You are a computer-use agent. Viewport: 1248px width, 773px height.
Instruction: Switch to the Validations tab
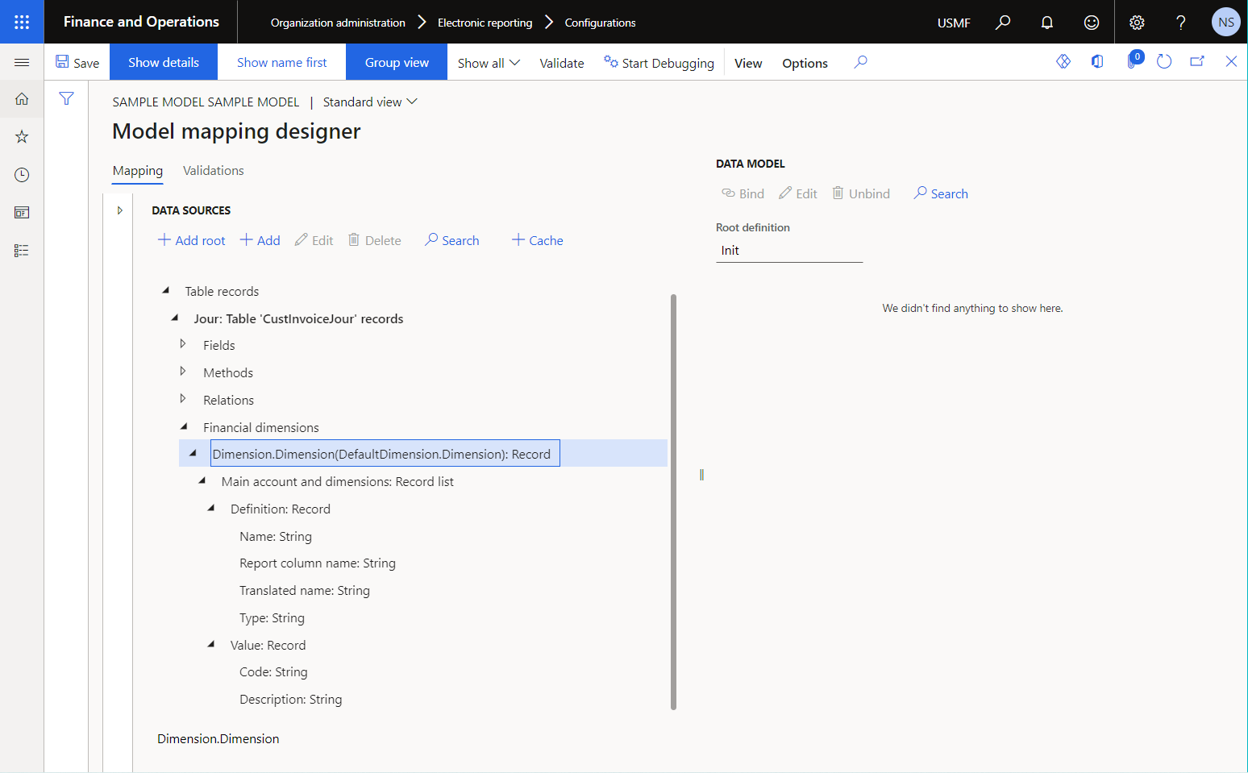[x=214, y=171]
